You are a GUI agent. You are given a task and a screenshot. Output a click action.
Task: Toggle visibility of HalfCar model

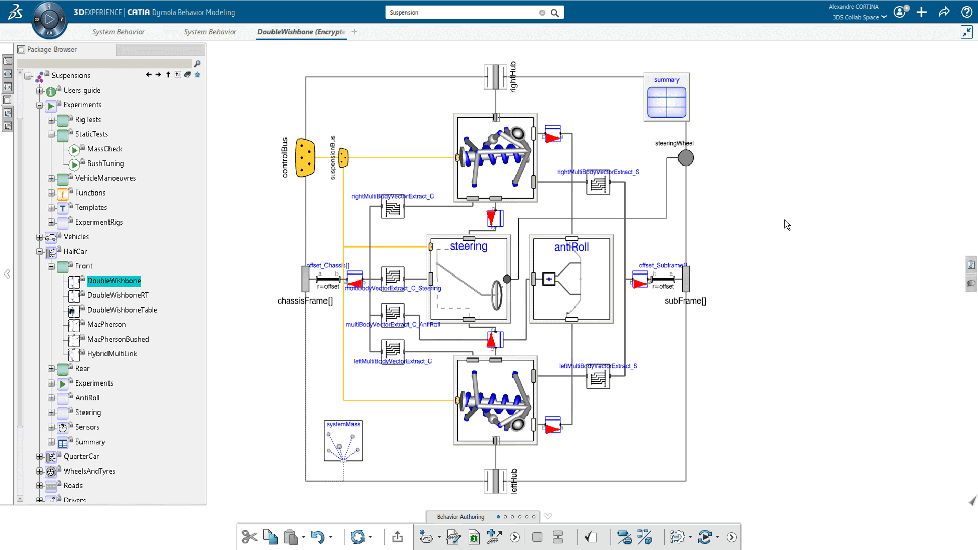click(40, 251)
